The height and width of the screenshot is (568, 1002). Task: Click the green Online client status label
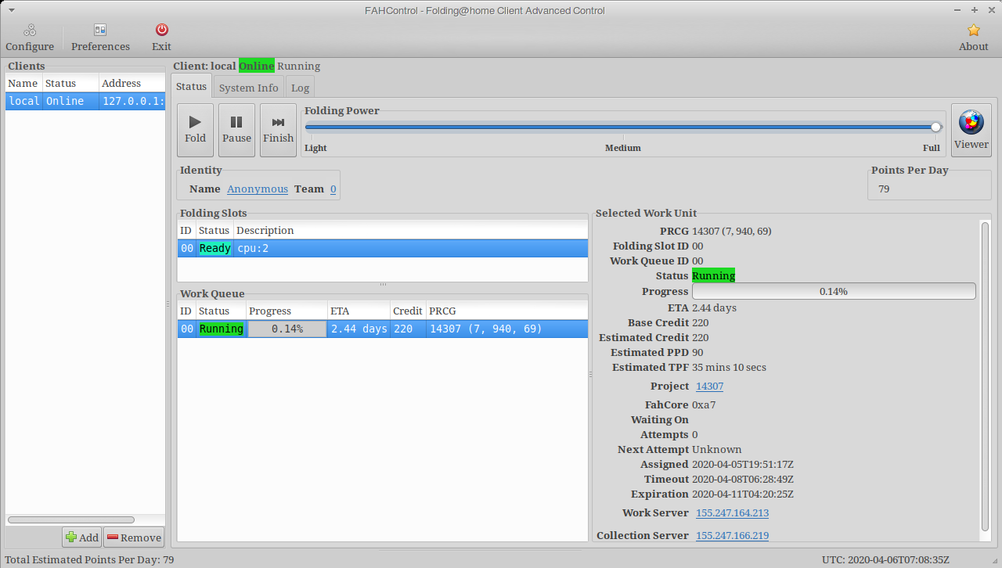[x=257, y=66]
